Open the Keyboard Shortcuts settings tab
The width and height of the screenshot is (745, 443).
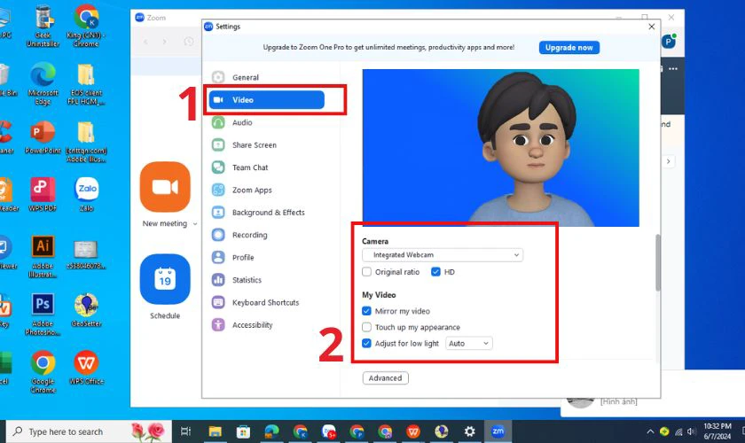click(267, 302)
